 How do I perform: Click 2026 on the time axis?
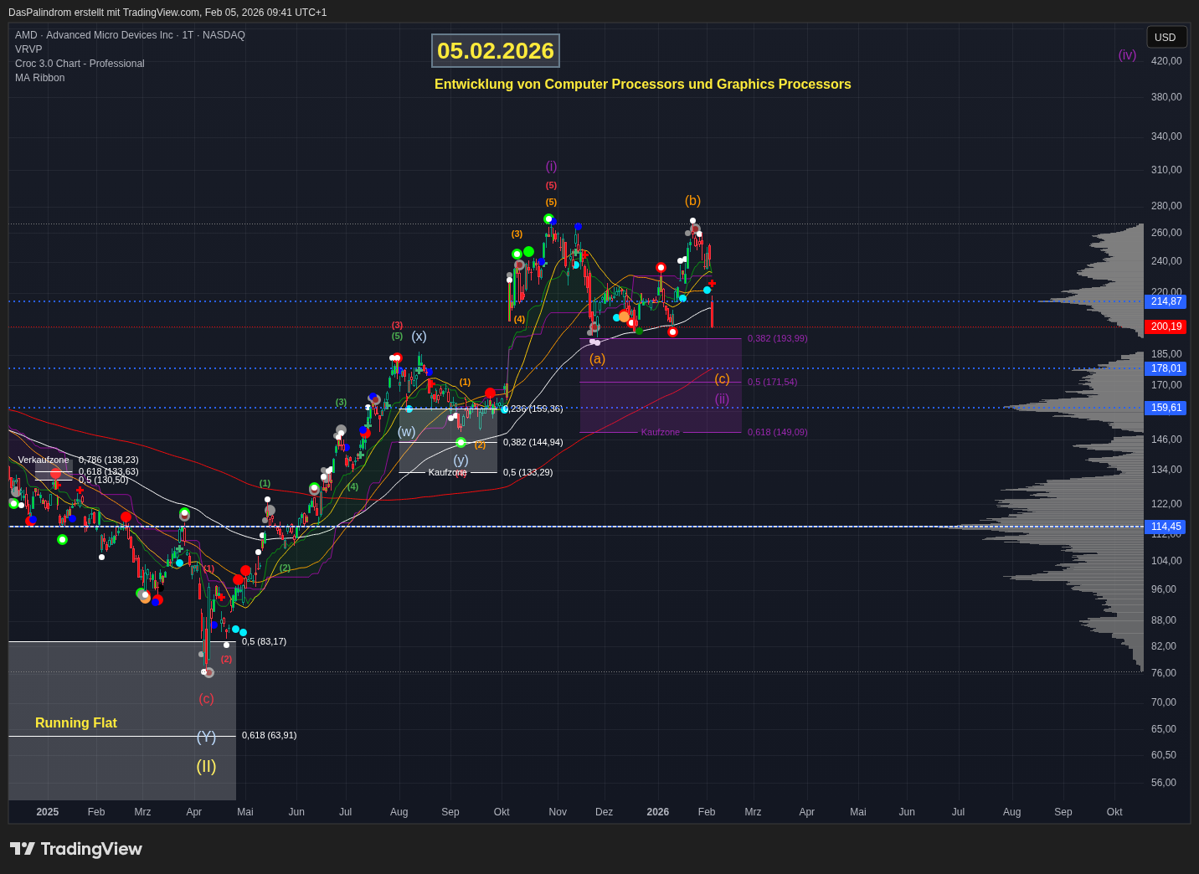tap(657, 812)
